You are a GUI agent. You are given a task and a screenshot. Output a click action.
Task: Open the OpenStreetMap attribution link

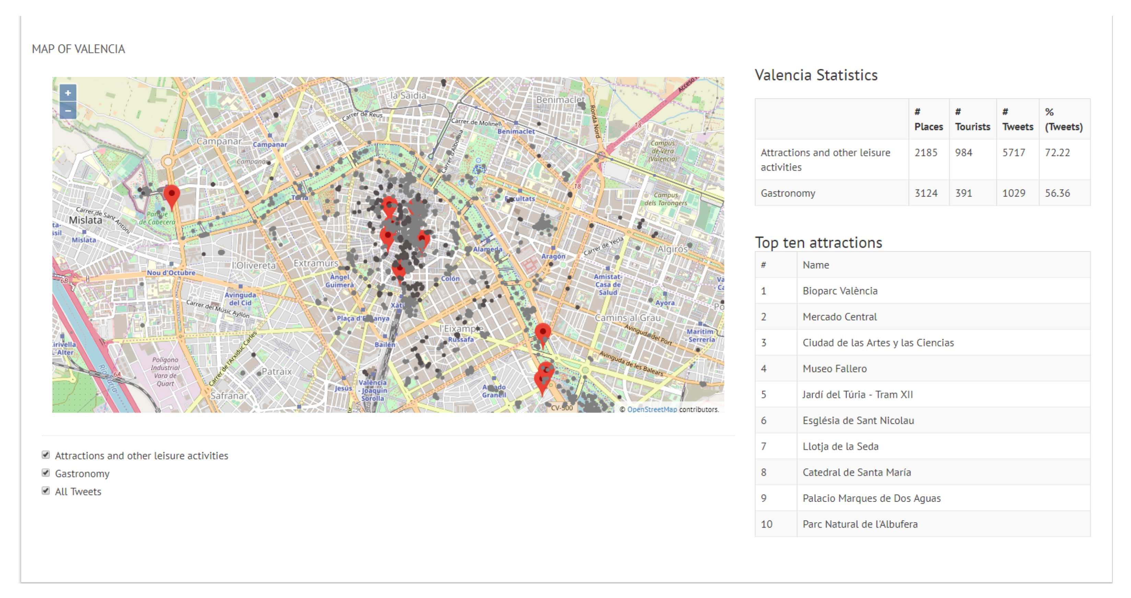tap(652, 409)
